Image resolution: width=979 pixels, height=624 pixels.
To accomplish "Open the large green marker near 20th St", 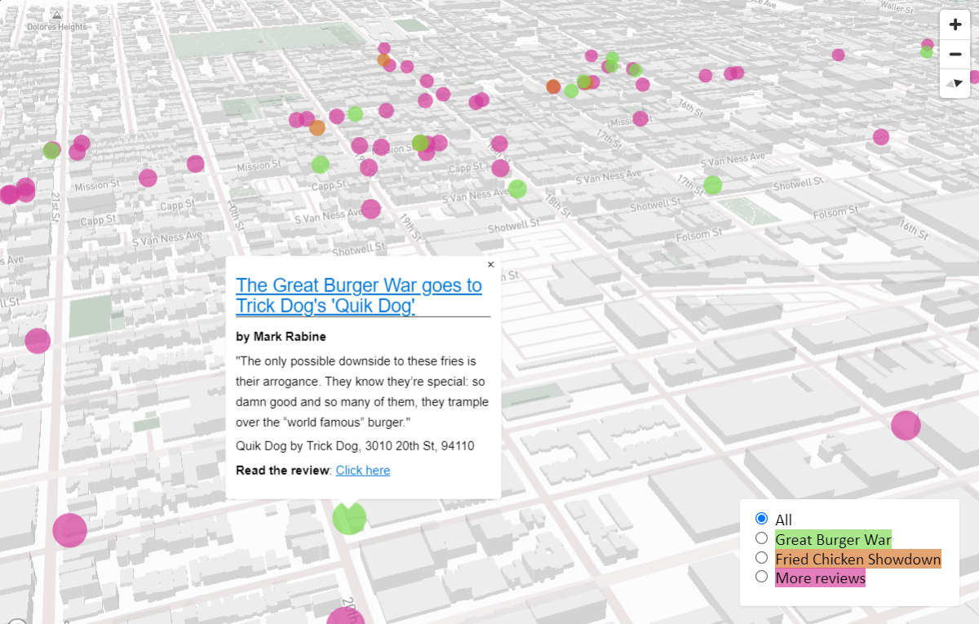I will click(x=349, y=517).
